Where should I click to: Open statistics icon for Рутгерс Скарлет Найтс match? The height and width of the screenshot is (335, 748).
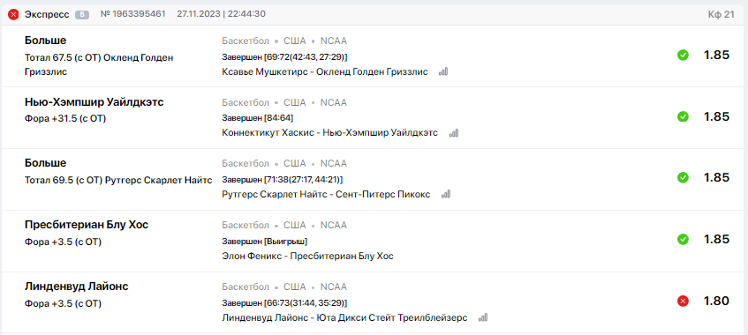coord(446,195)
